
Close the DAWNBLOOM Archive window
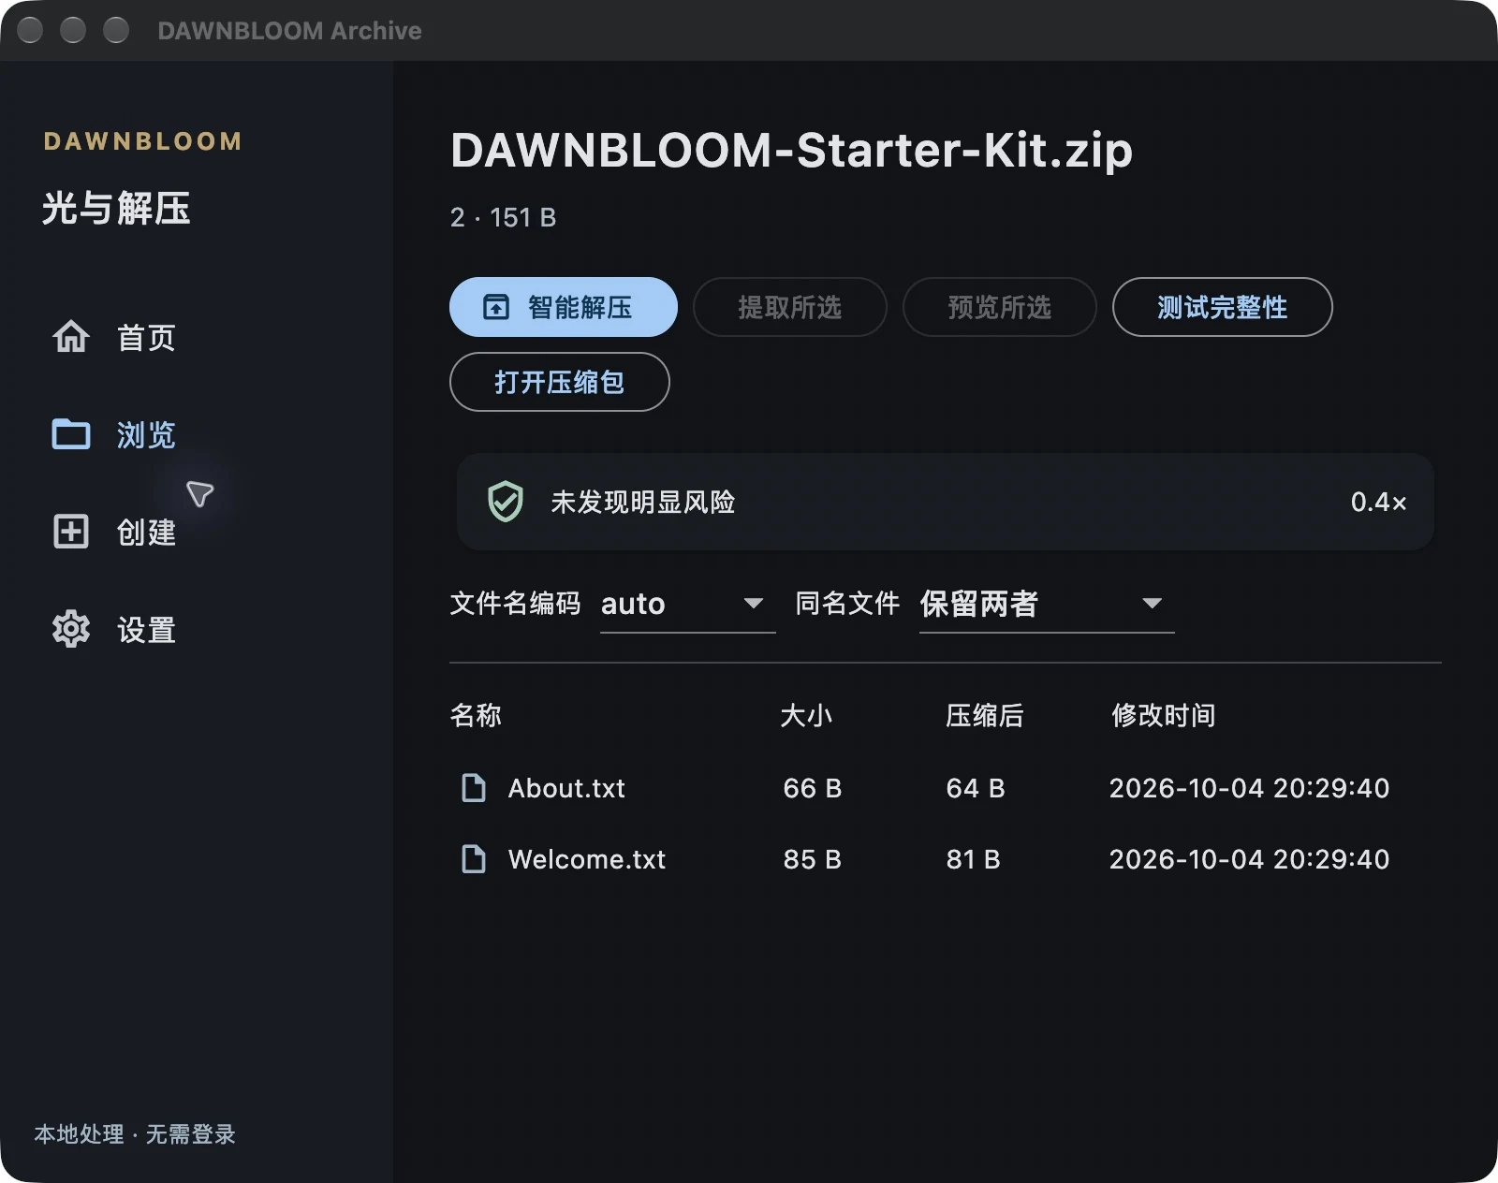tap(30, 30)
